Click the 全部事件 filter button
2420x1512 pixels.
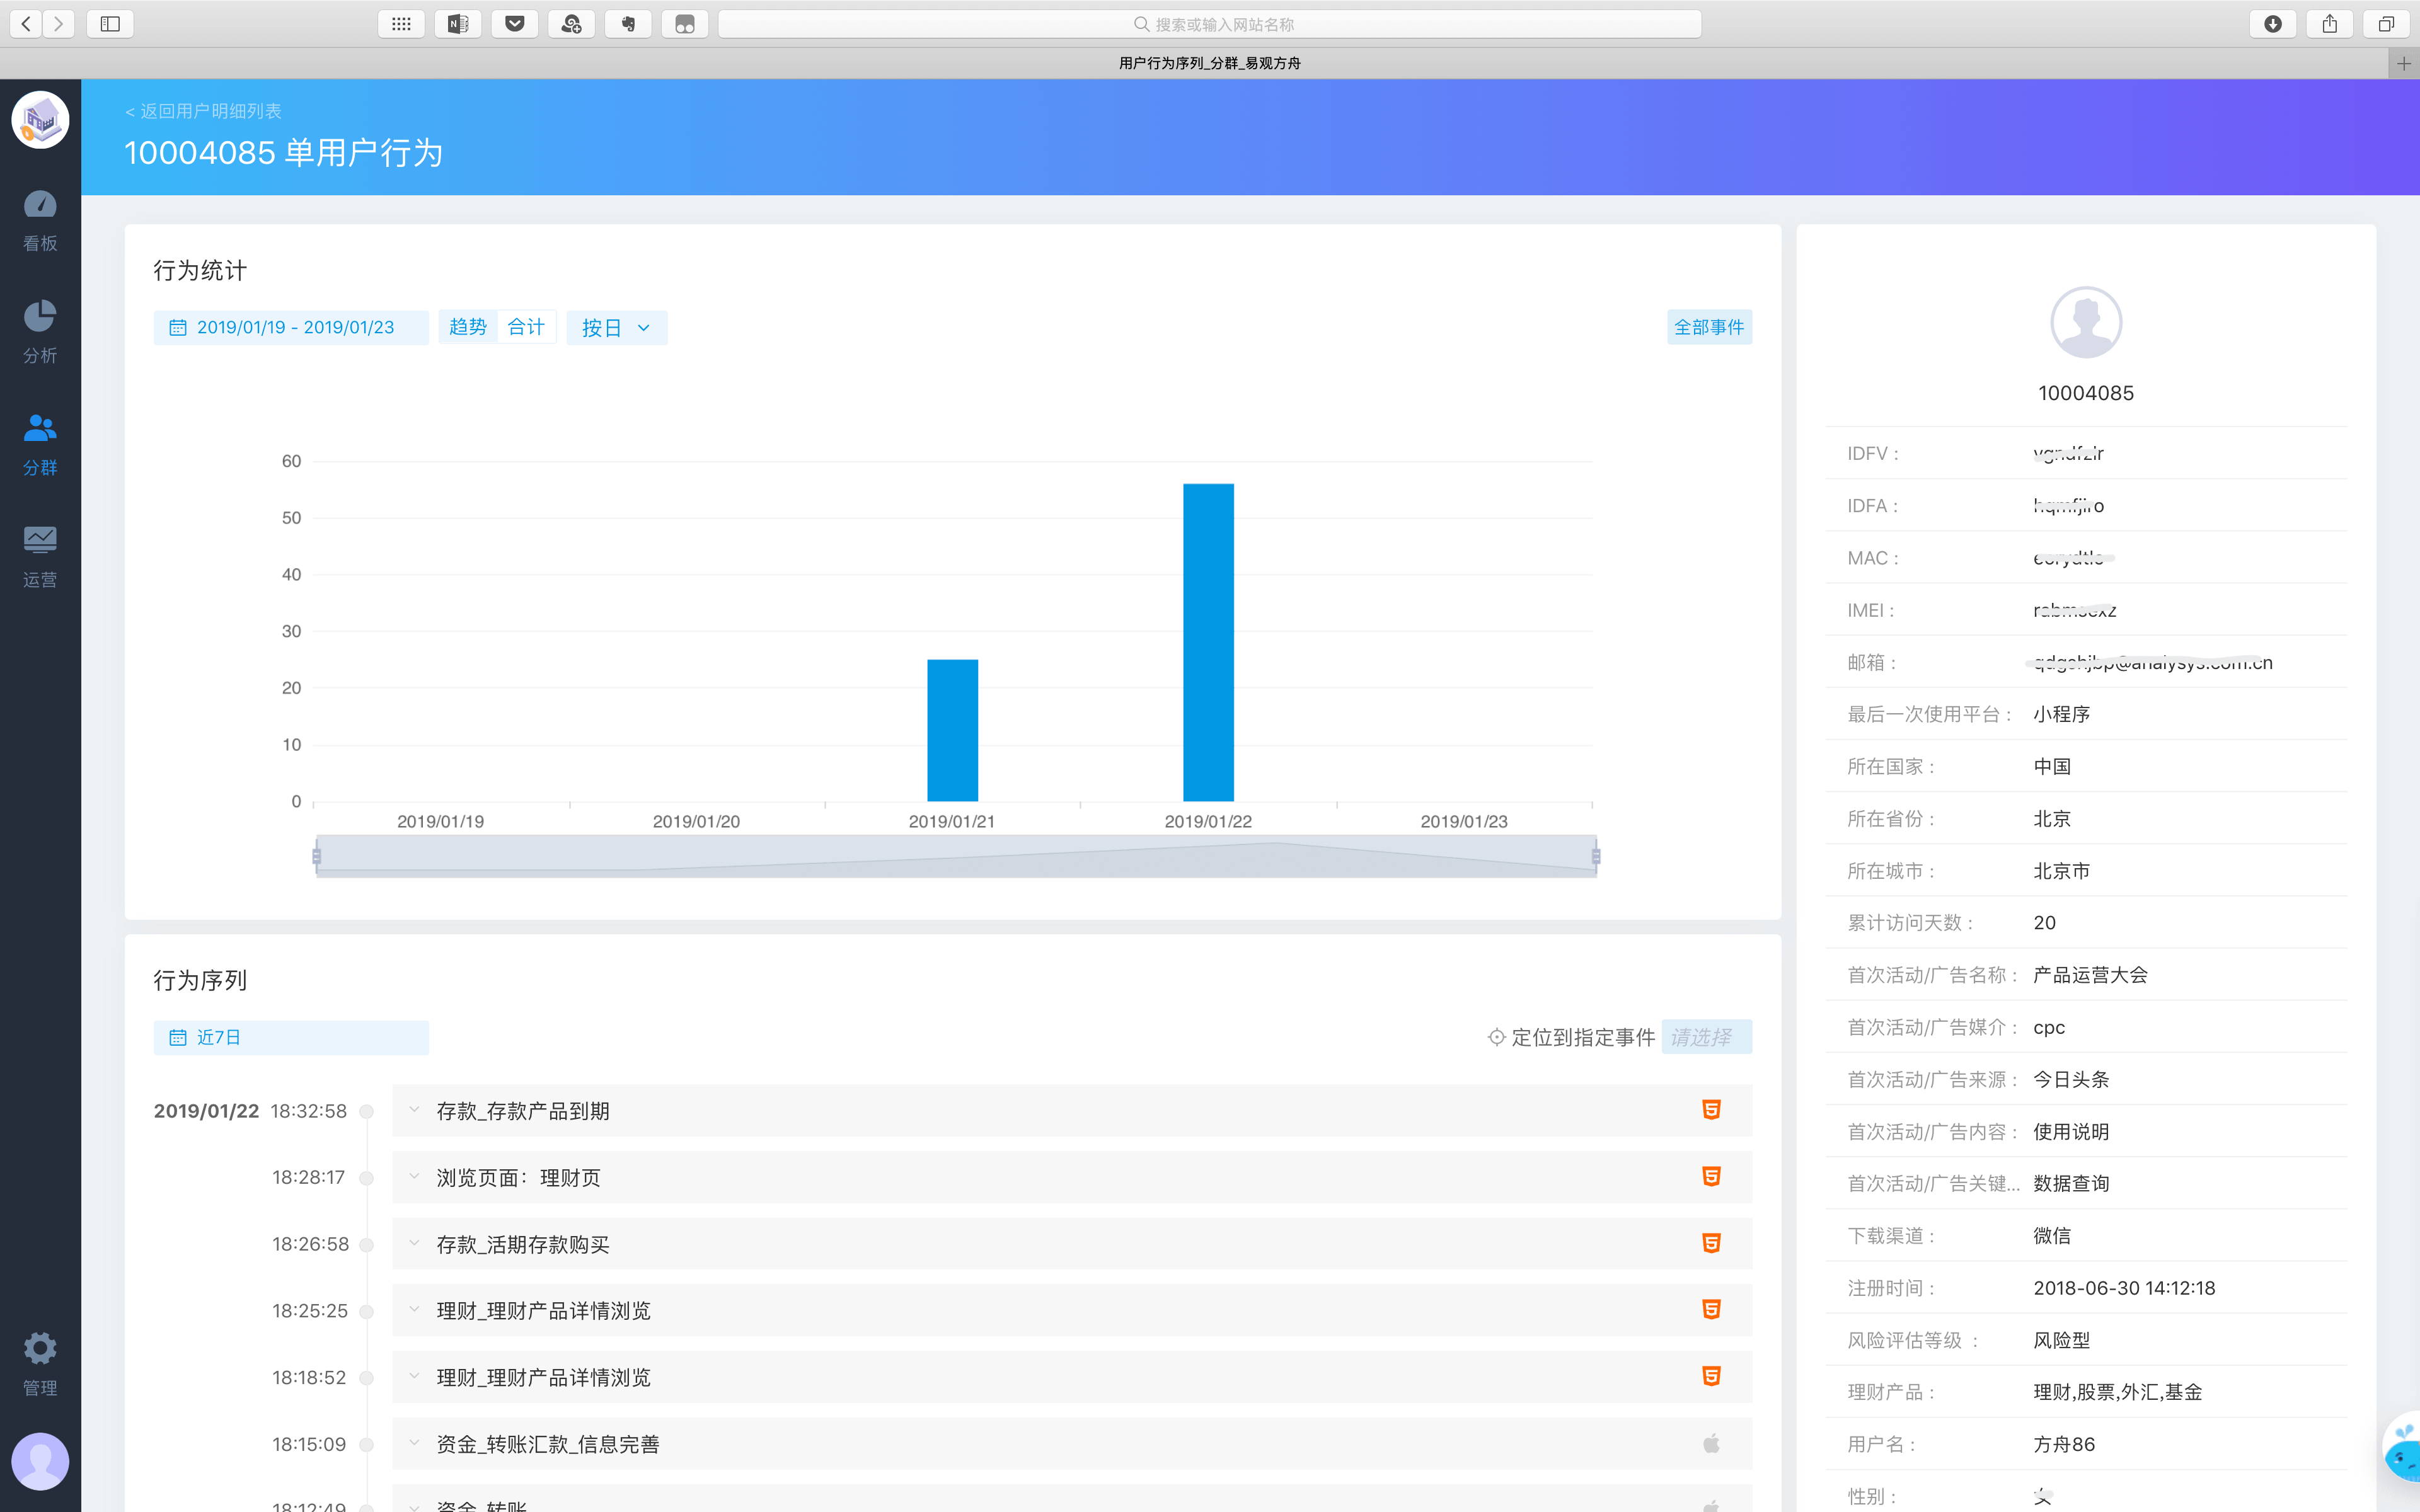point(1709,327)
